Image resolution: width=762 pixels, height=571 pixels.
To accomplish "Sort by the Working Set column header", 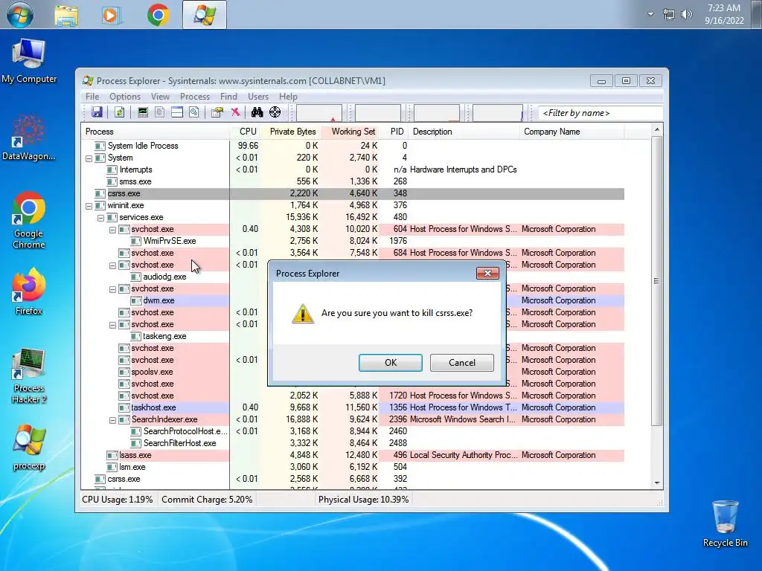I will click(x=350, y=132).
